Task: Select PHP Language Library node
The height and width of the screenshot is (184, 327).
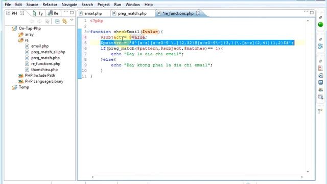Action: (44, 81)
